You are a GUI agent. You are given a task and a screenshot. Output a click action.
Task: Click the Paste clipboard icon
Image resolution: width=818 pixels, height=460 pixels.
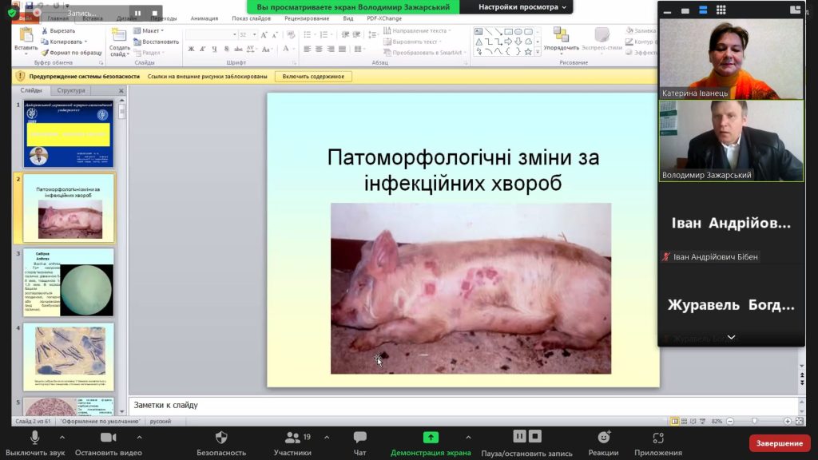click(x=26, y=35)
